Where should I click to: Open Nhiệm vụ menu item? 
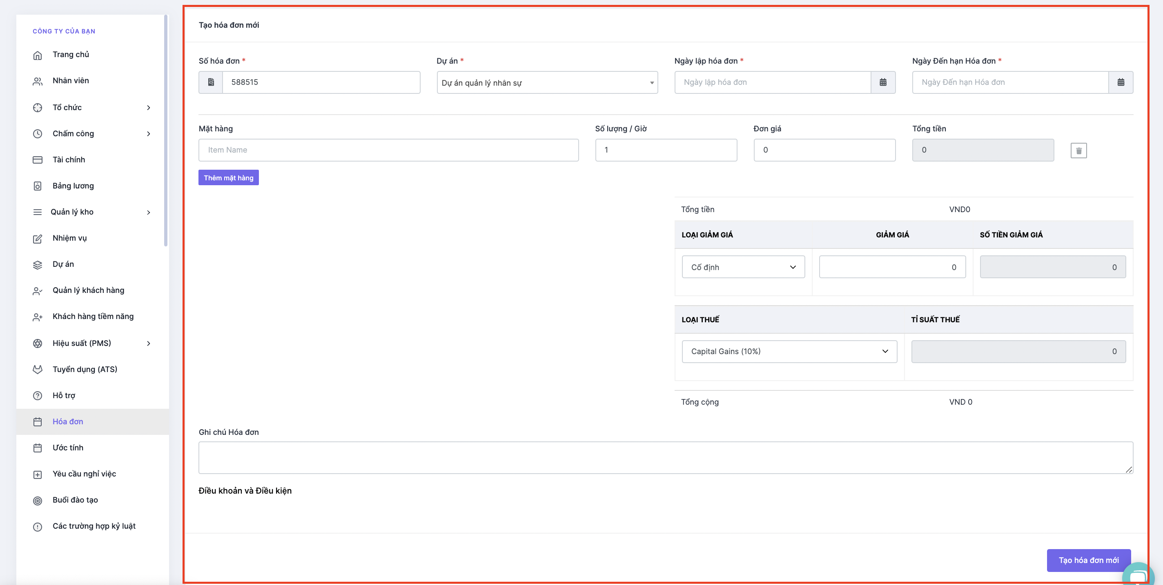93,238
